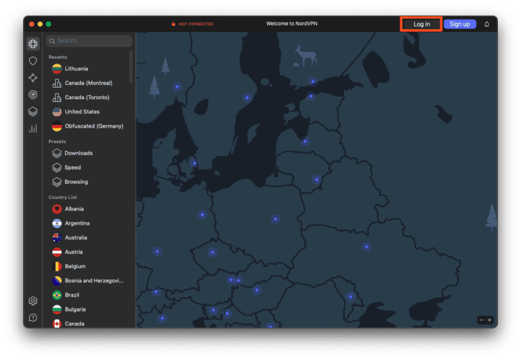This screenshot has height=359, width=521.
Task: Open the notifications bell
Action: point(486,24)
